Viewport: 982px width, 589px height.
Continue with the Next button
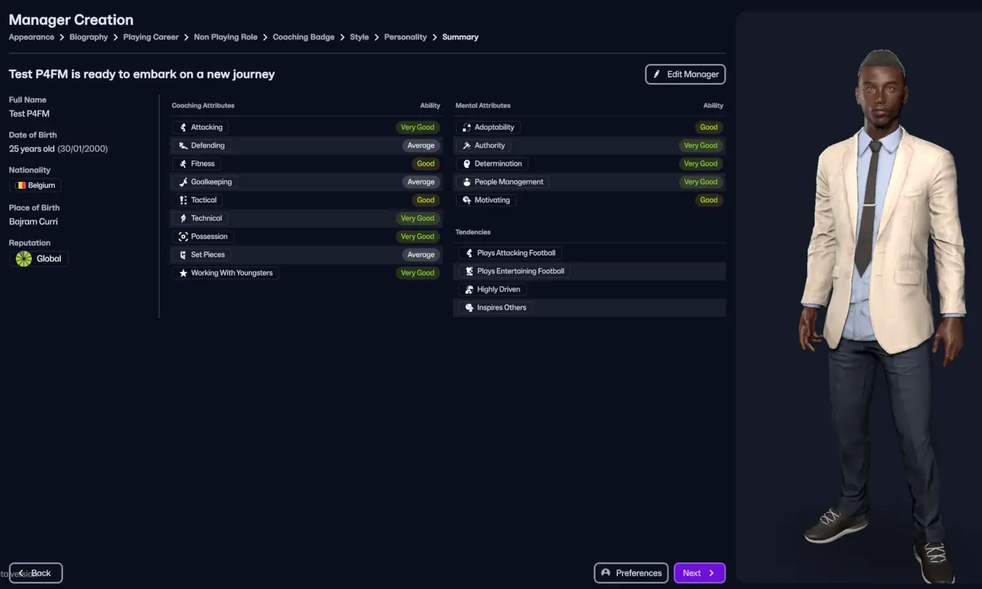(699, 573)
